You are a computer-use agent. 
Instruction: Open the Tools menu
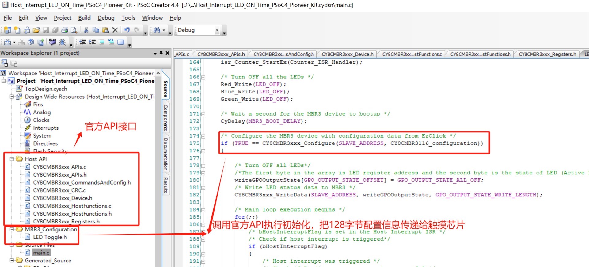[x=128, y=18]
